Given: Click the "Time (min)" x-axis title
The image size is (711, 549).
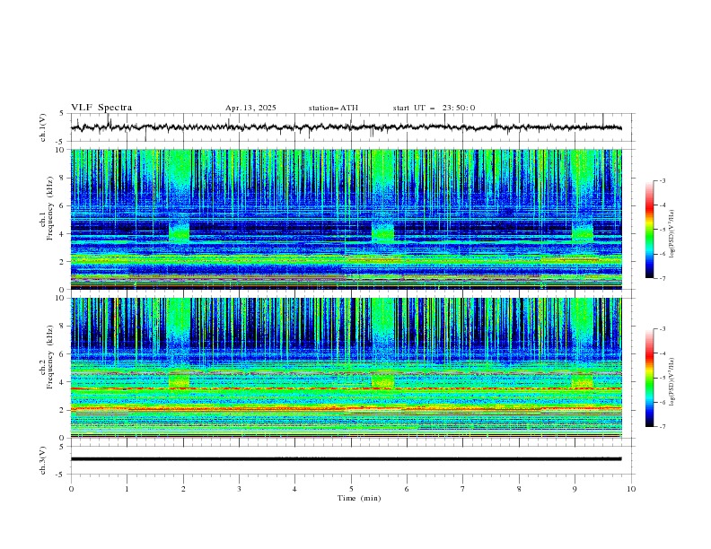Looking at the screenshot, I should [x=359, y=498].
